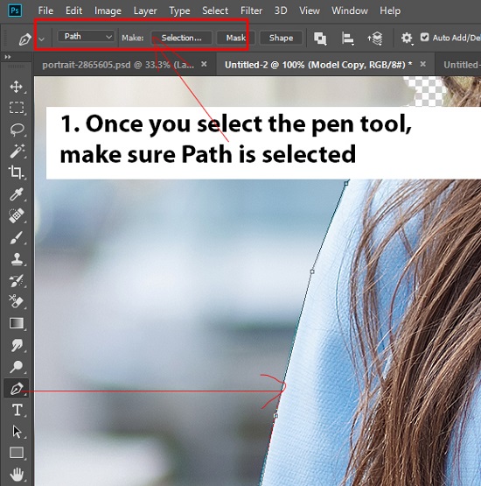Open the path operations dropdown icon

tap(320, 39)
